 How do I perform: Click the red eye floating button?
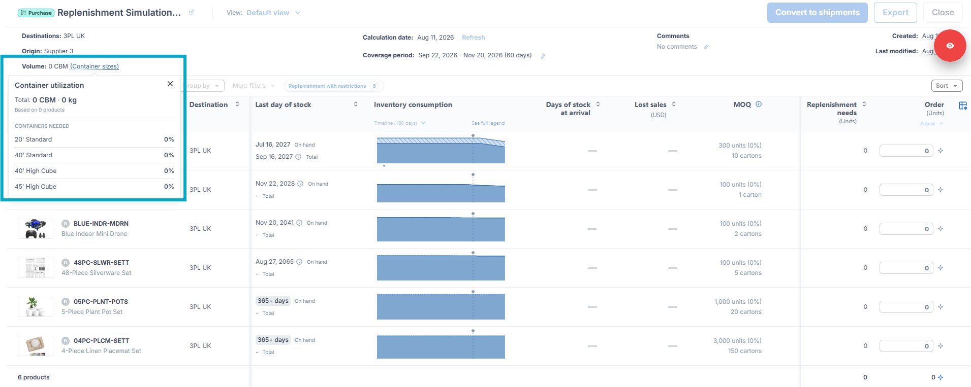point(950,46)
